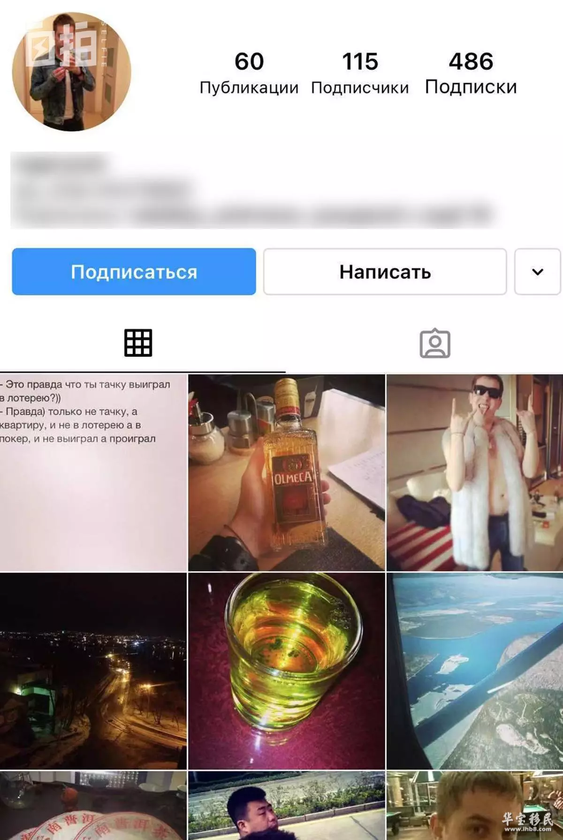Open the green drink glass photo
Viewport: 563px width, 840px height.
286,671
